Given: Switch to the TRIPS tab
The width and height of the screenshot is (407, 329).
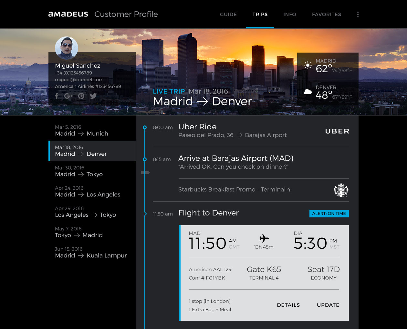Looking at the screenshot, I should click(260, 15).
